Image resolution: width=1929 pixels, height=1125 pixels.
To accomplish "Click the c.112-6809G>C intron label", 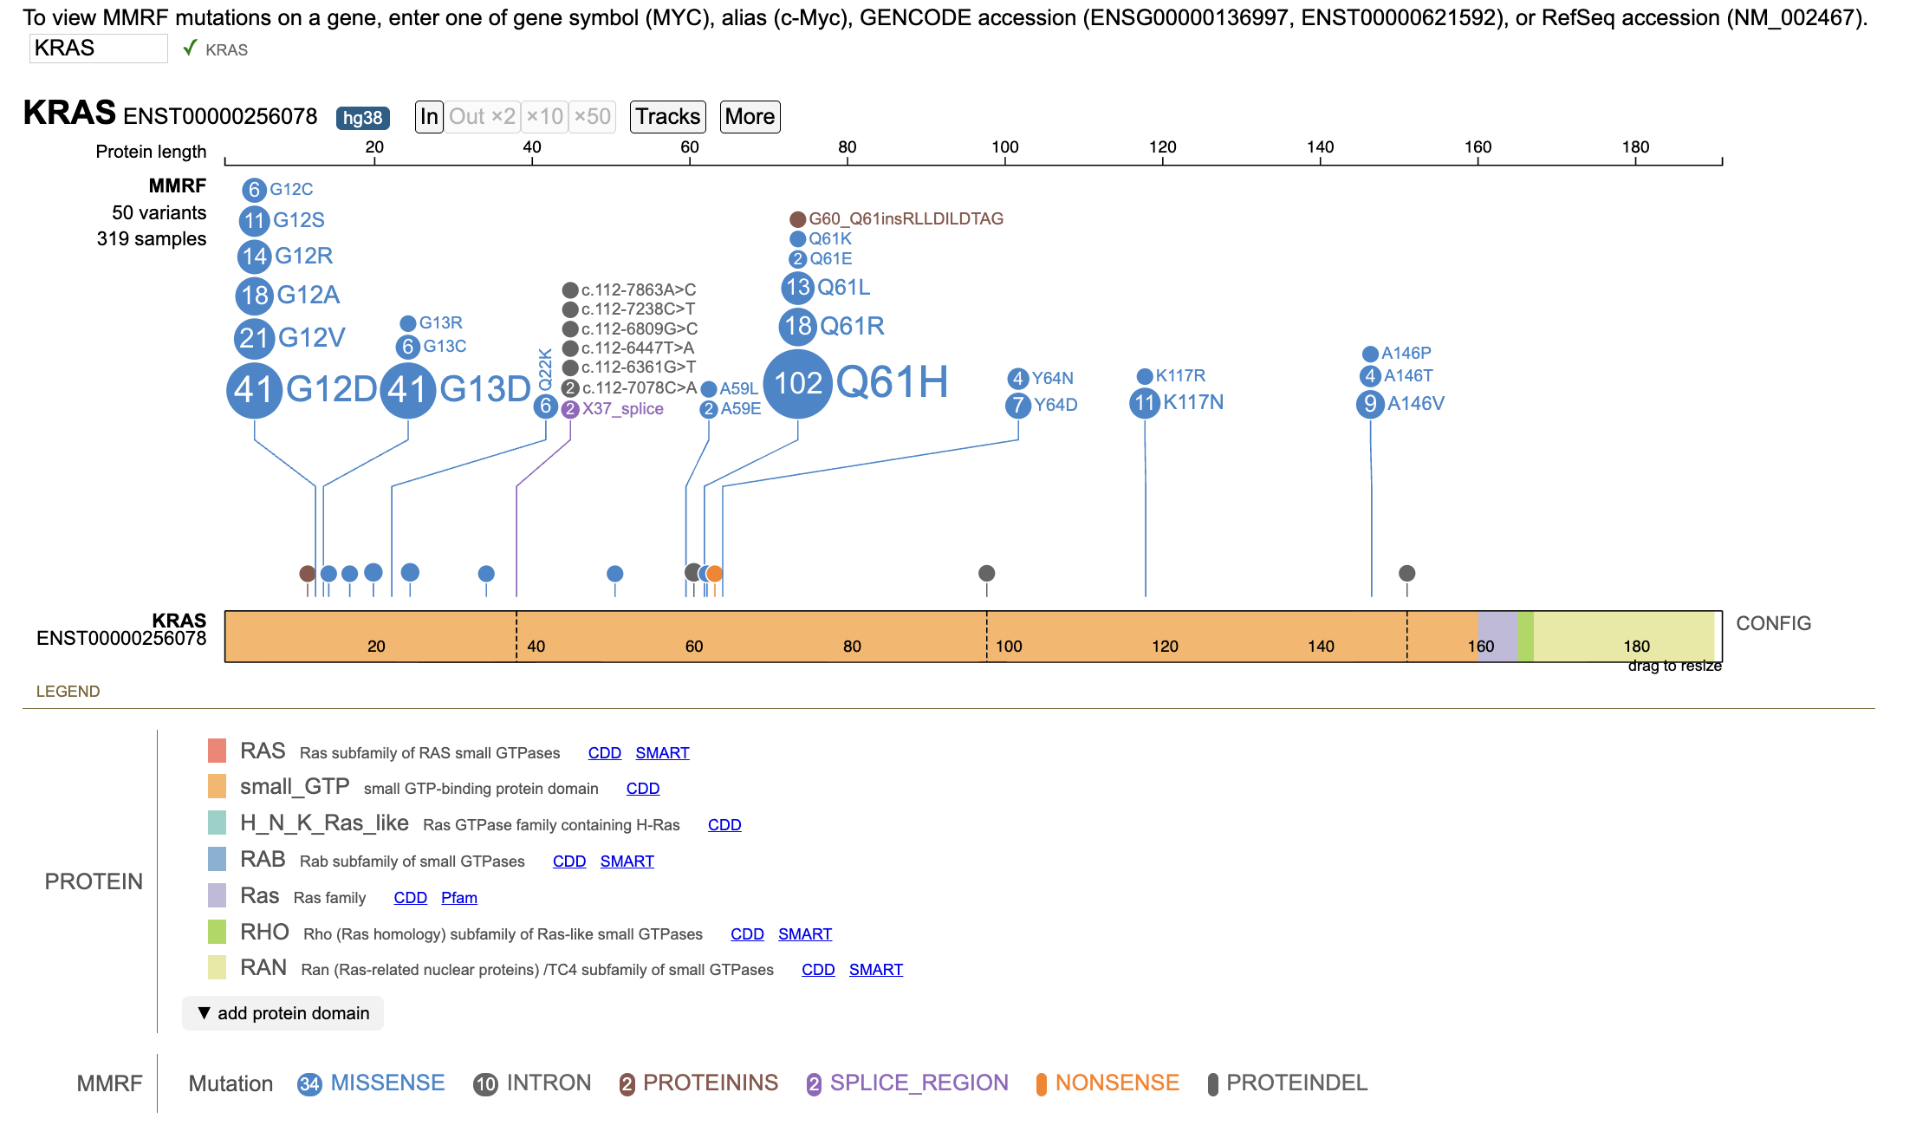I will [x=640, y=329].
